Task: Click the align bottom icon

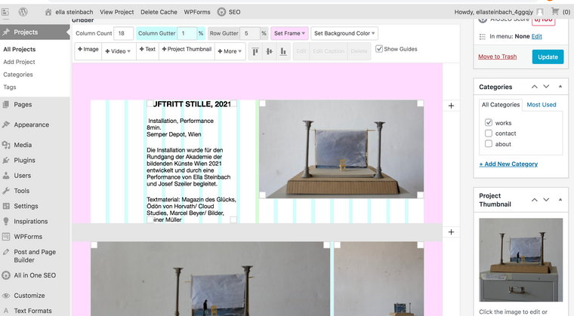Action: [283, 51]
